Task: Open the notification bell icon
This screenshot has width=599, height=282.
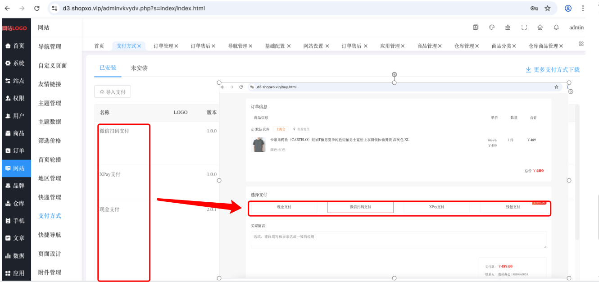Action: [556, 27]
